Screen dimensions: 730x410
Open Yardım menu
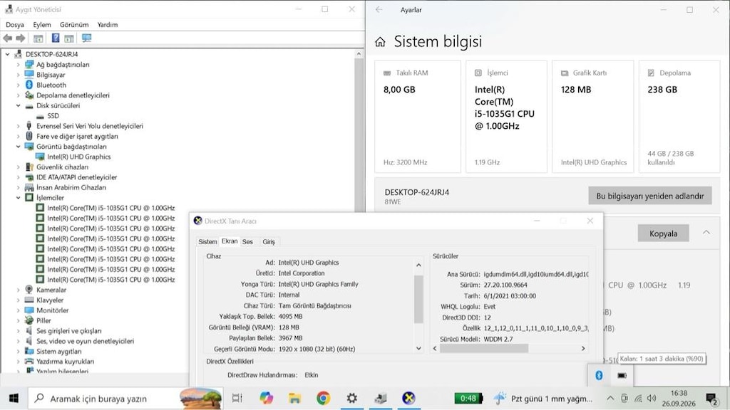coord(108,25)
